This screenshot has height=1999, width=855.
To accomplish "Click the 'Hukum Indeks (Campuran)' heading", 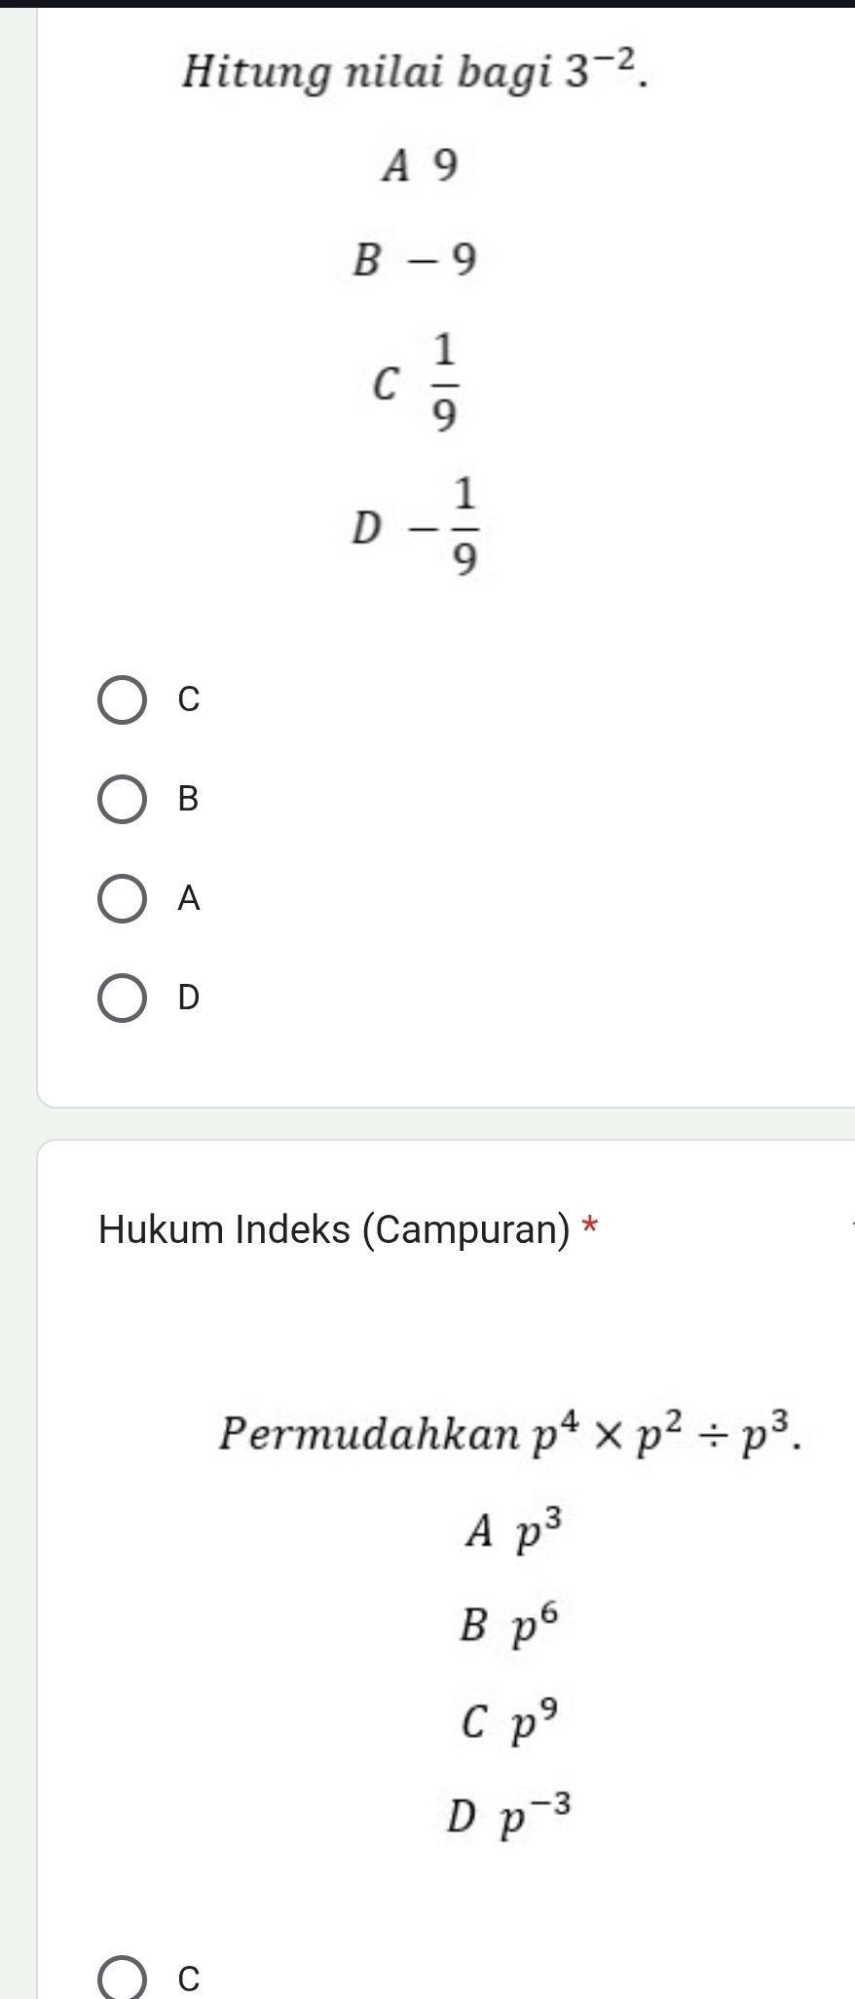I will click(x=333, y=1229).
